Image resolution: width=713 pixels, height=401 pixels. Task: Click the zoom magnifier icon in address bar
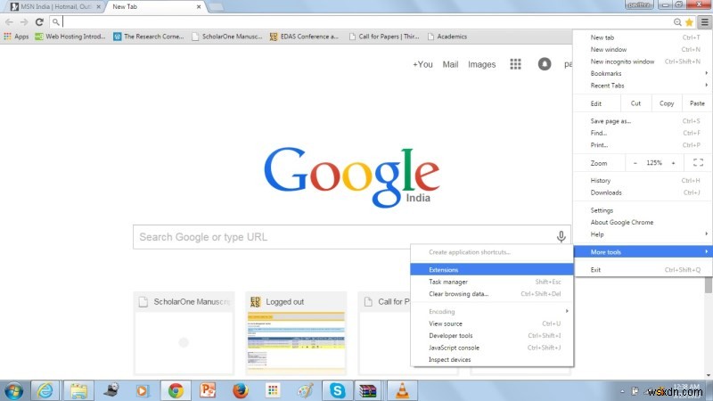click(x=677, y=21)
